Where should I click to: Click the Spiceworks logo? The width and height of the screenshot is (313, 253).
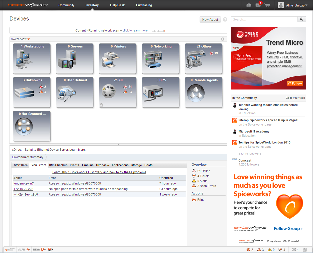click(x=27, y=5)
